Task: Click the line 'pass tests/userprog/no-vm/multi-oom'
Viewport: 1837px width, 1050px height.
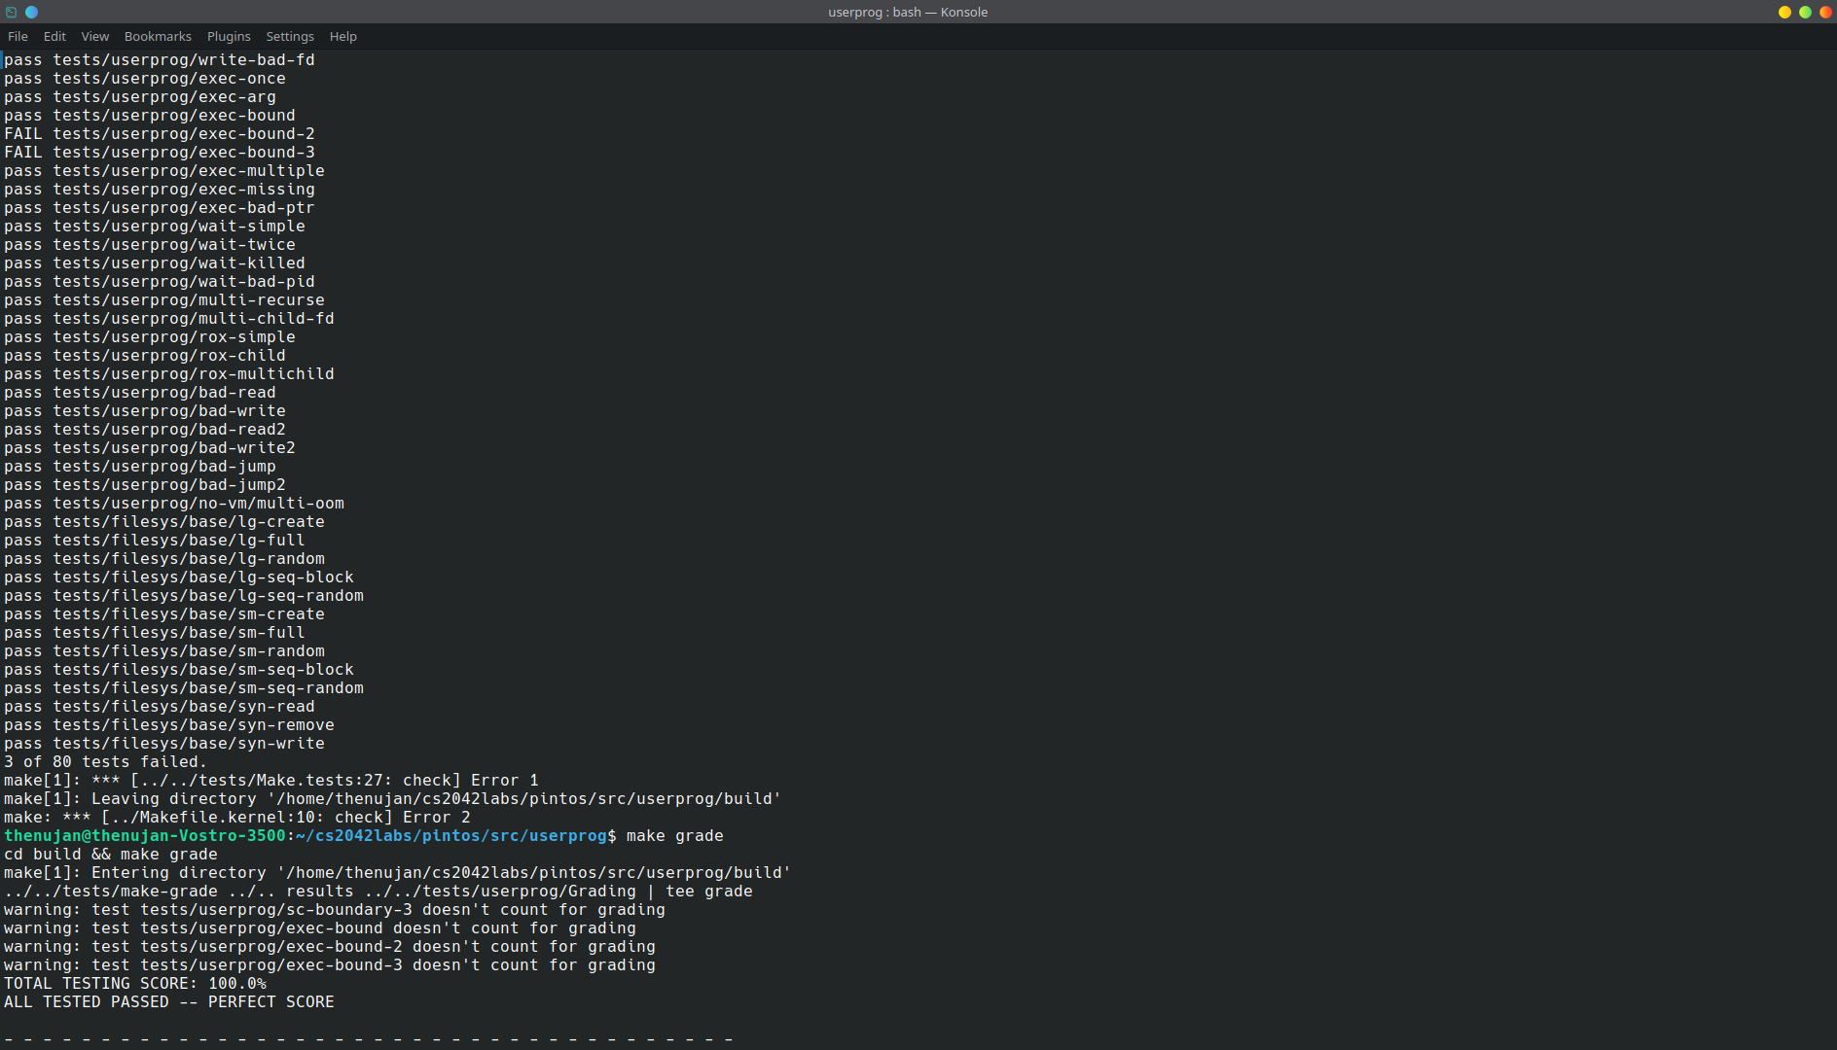Action: tap(174, 504)
